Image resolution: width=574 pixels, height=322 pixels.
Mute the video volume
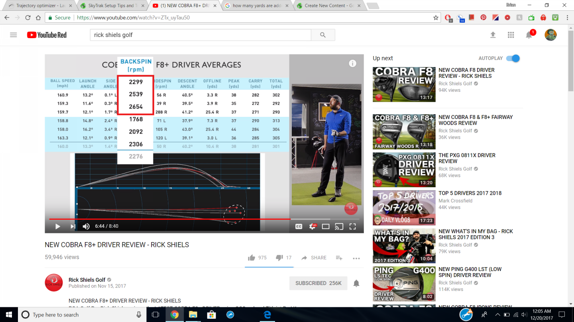click(x=86, y=226)
